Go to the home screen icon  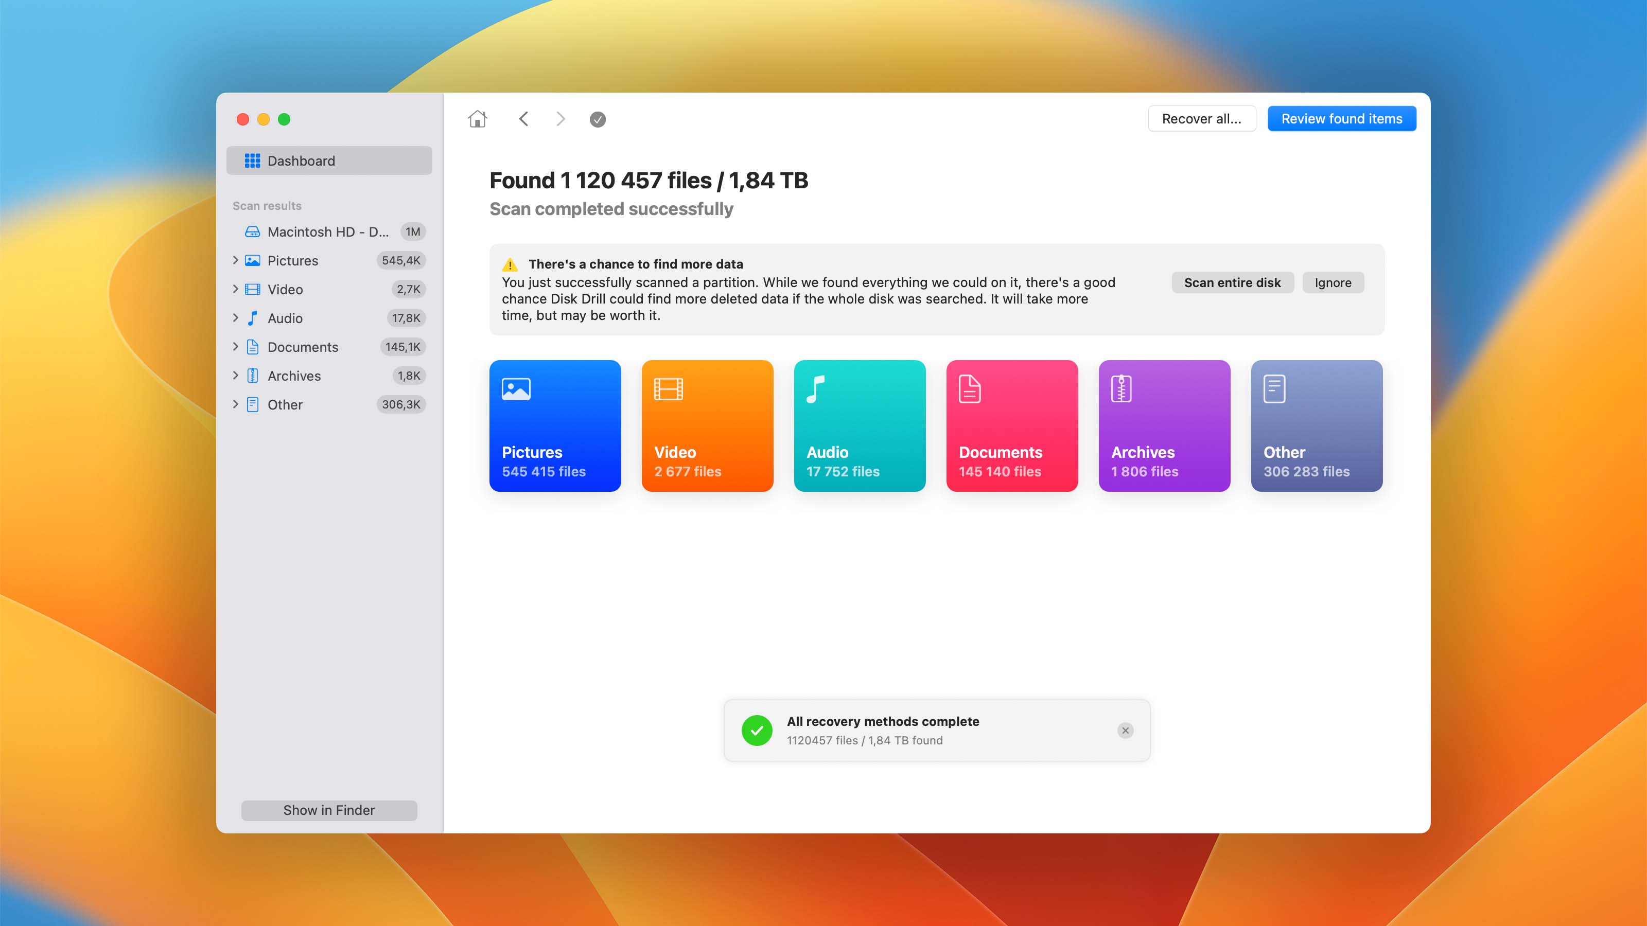tap(477, 119)
